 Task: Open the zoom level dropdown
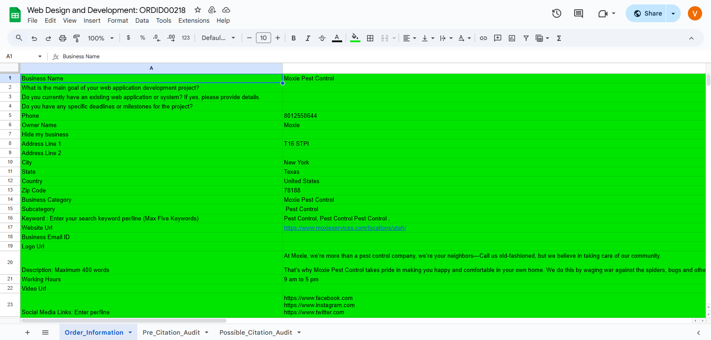(101, 38)
